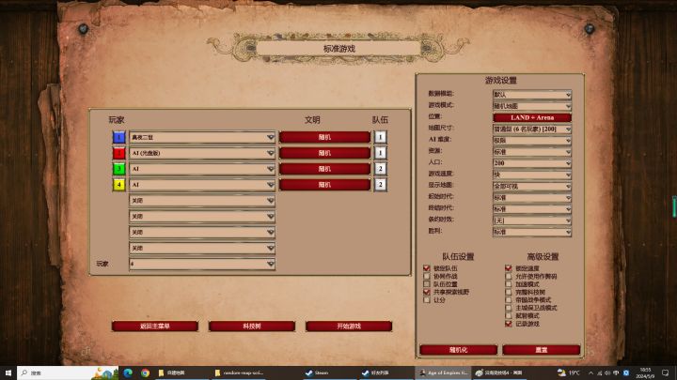Enable the 队伍位置 checkbox

coord(427,284)
